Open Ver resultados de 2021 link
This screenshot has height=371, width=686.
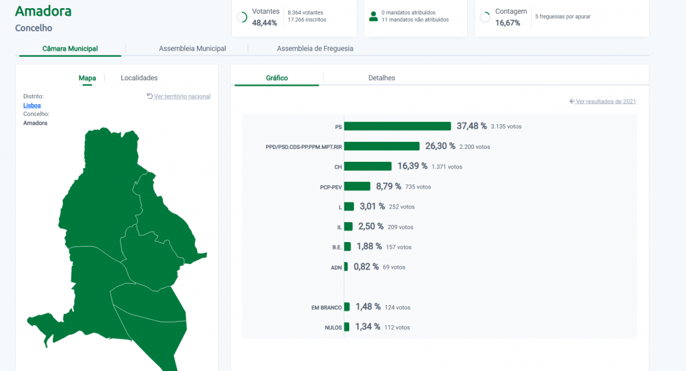tap(606, 101)
